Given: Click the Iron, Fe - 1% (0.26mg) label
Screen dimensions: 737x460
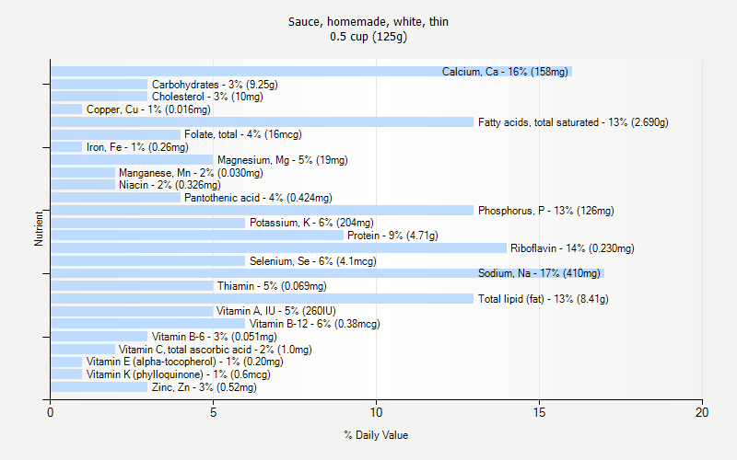Looking at the screenshot, I should click(137, 147).
